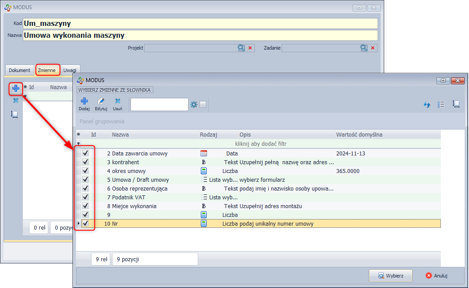469x288 pixels.
Task: Open search settings gear icon beside search box
Action: 194,104
